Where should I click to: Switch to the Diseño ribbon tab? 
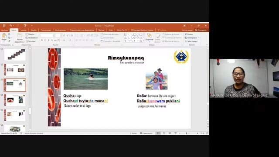coord(34,30)
